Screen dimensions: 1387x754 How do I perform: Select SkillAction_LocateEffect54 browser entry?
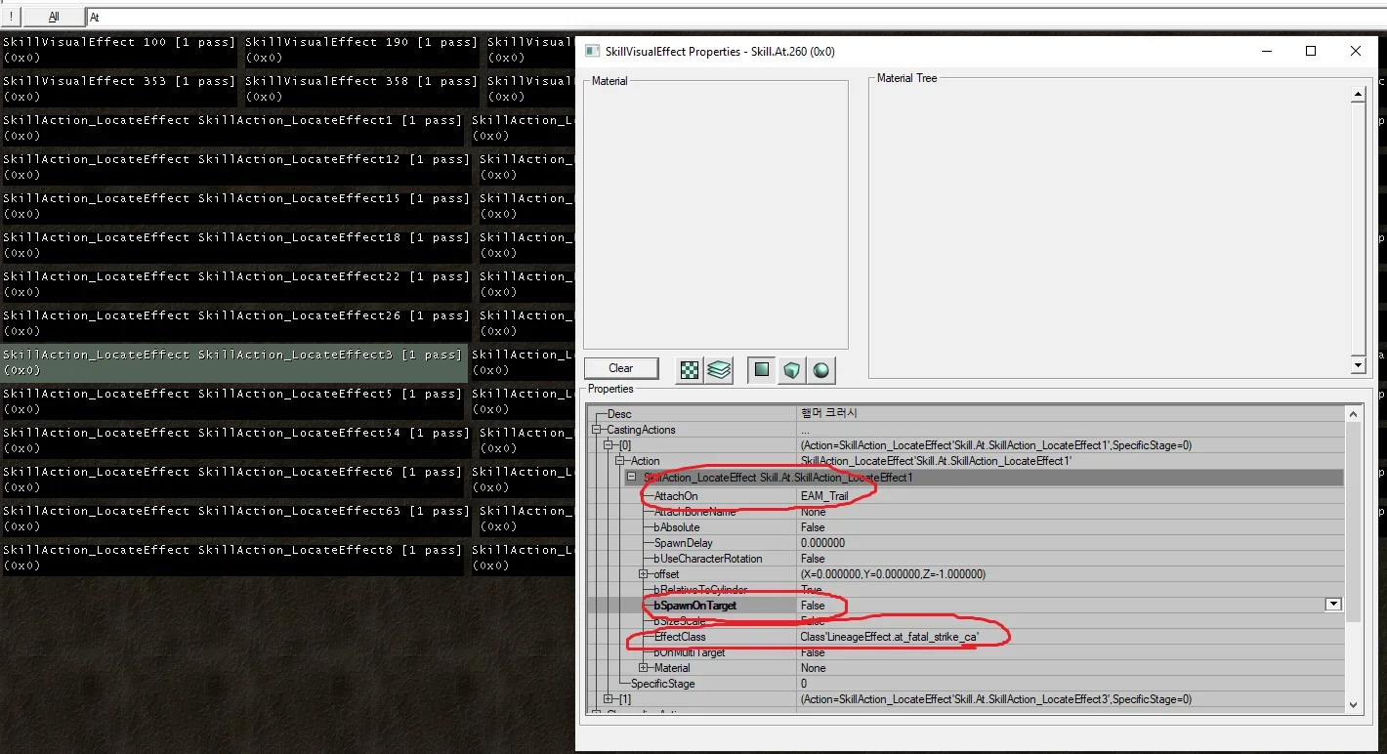[236, 440]
